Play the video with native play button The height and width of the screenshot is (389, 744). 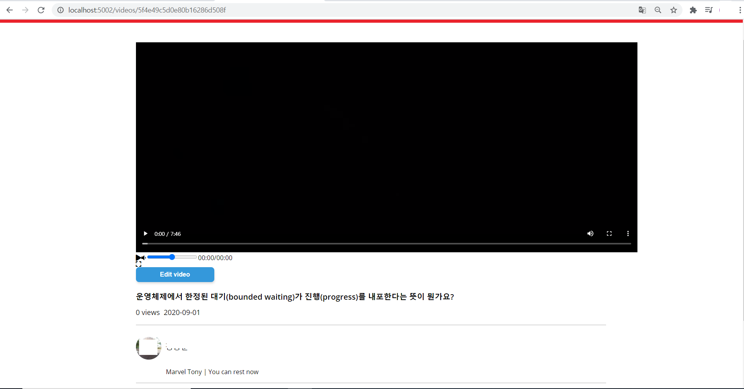145,234
